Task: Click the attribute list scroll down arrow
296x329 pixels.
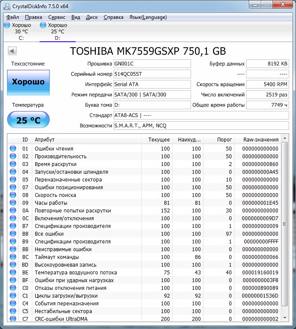Action: tap(285, 318)
